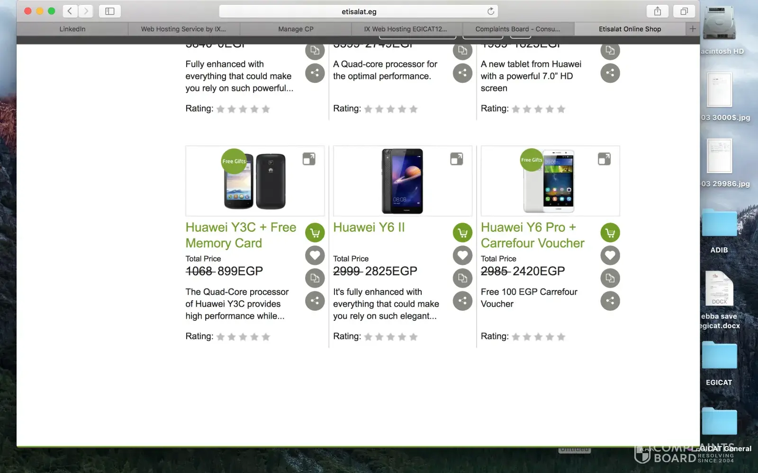758x473 pixels.
Task: Add Huawei Y6 II to wishlist heart
Action: point(463,255)
